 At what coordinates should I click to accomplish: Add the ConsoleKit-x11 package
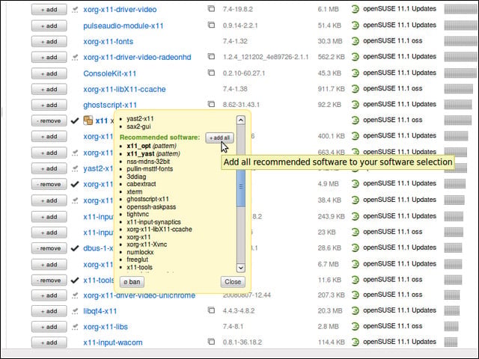[x=49, y=73]
